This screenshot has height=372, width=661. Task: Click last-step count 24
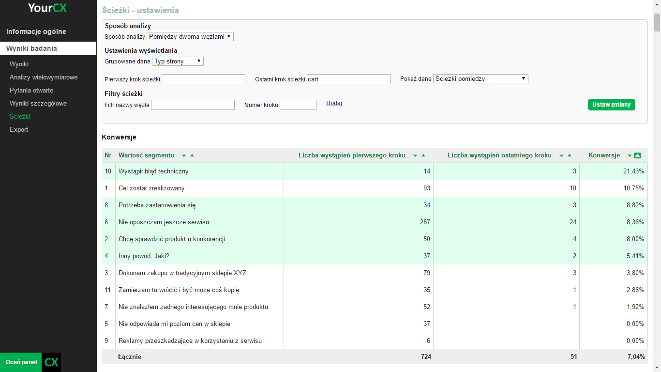tap(573, 222)
